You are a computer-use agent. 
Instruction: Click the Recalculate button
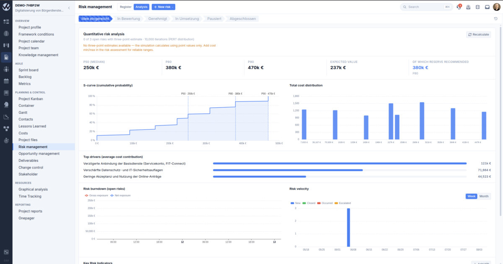click(478, 35)
